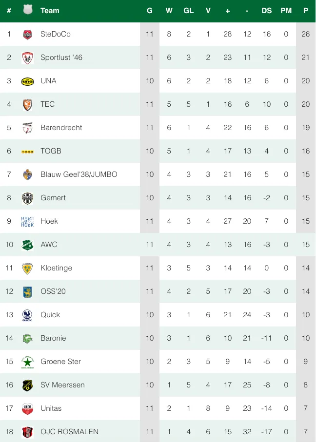The height and width of the screenshot is (442, 316).
Task: Click the Groene Ster star logo
Action: 28,362
